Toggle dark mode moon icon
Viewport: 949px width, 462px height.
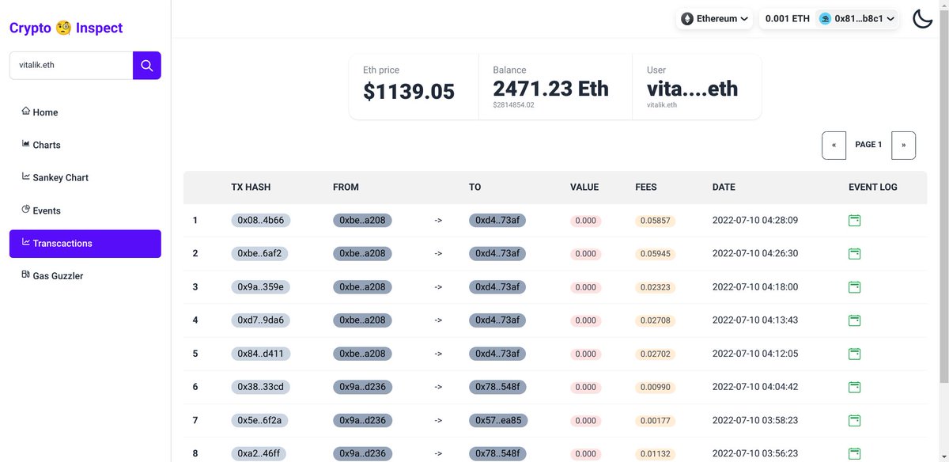coord(923,18)
